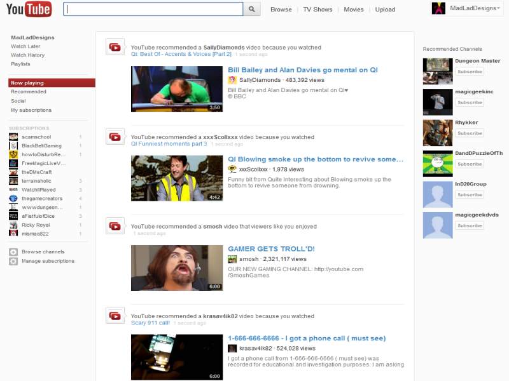Viewport: 509px width, 381px height.
Task: Click the Ricky Royal channel icon
Action: 13,225
